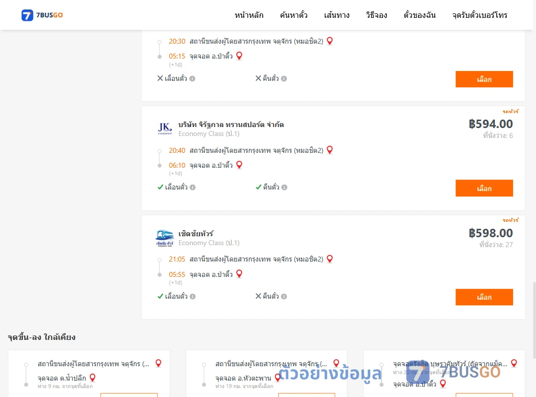
Task: Click map pin beside อ.ป่าติ้ว in nearby card
Action: tap(443, 384)
